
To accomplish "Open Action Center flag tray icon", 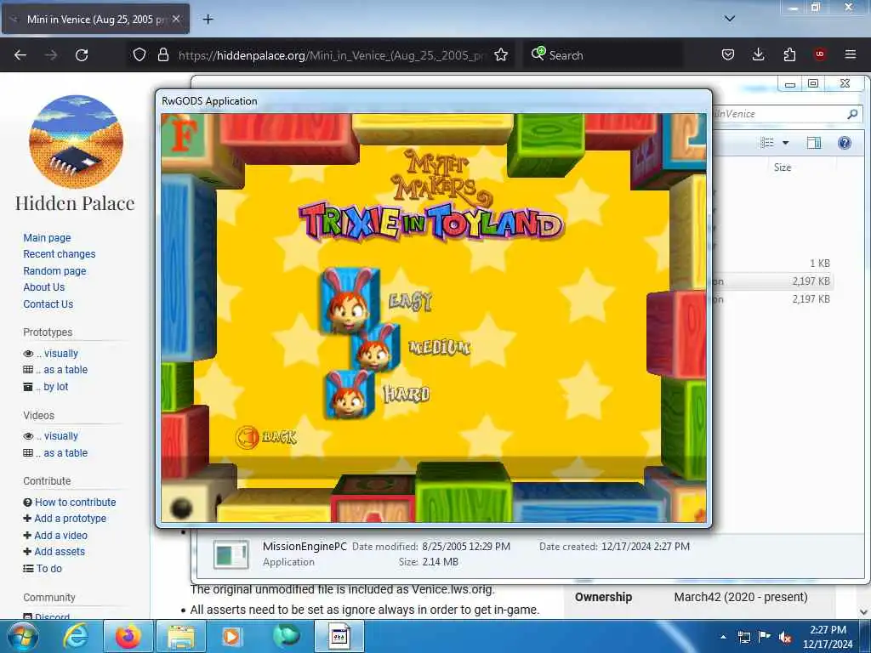I will pos(765,637).
